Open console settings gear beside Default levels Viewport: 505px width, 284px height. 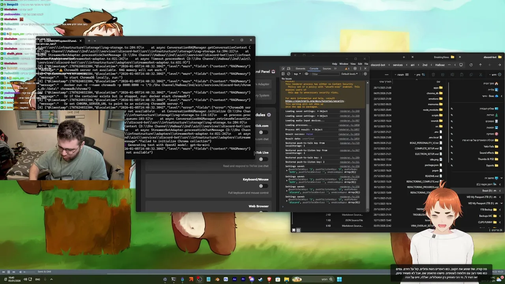365,74
